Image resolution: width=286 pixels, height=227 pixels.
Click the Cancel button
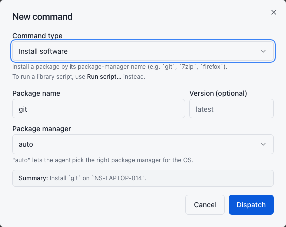click(x=205, y=205)
